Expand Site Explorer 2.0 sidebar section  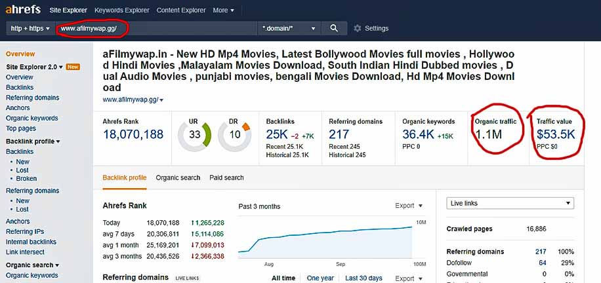coord(34,67)
